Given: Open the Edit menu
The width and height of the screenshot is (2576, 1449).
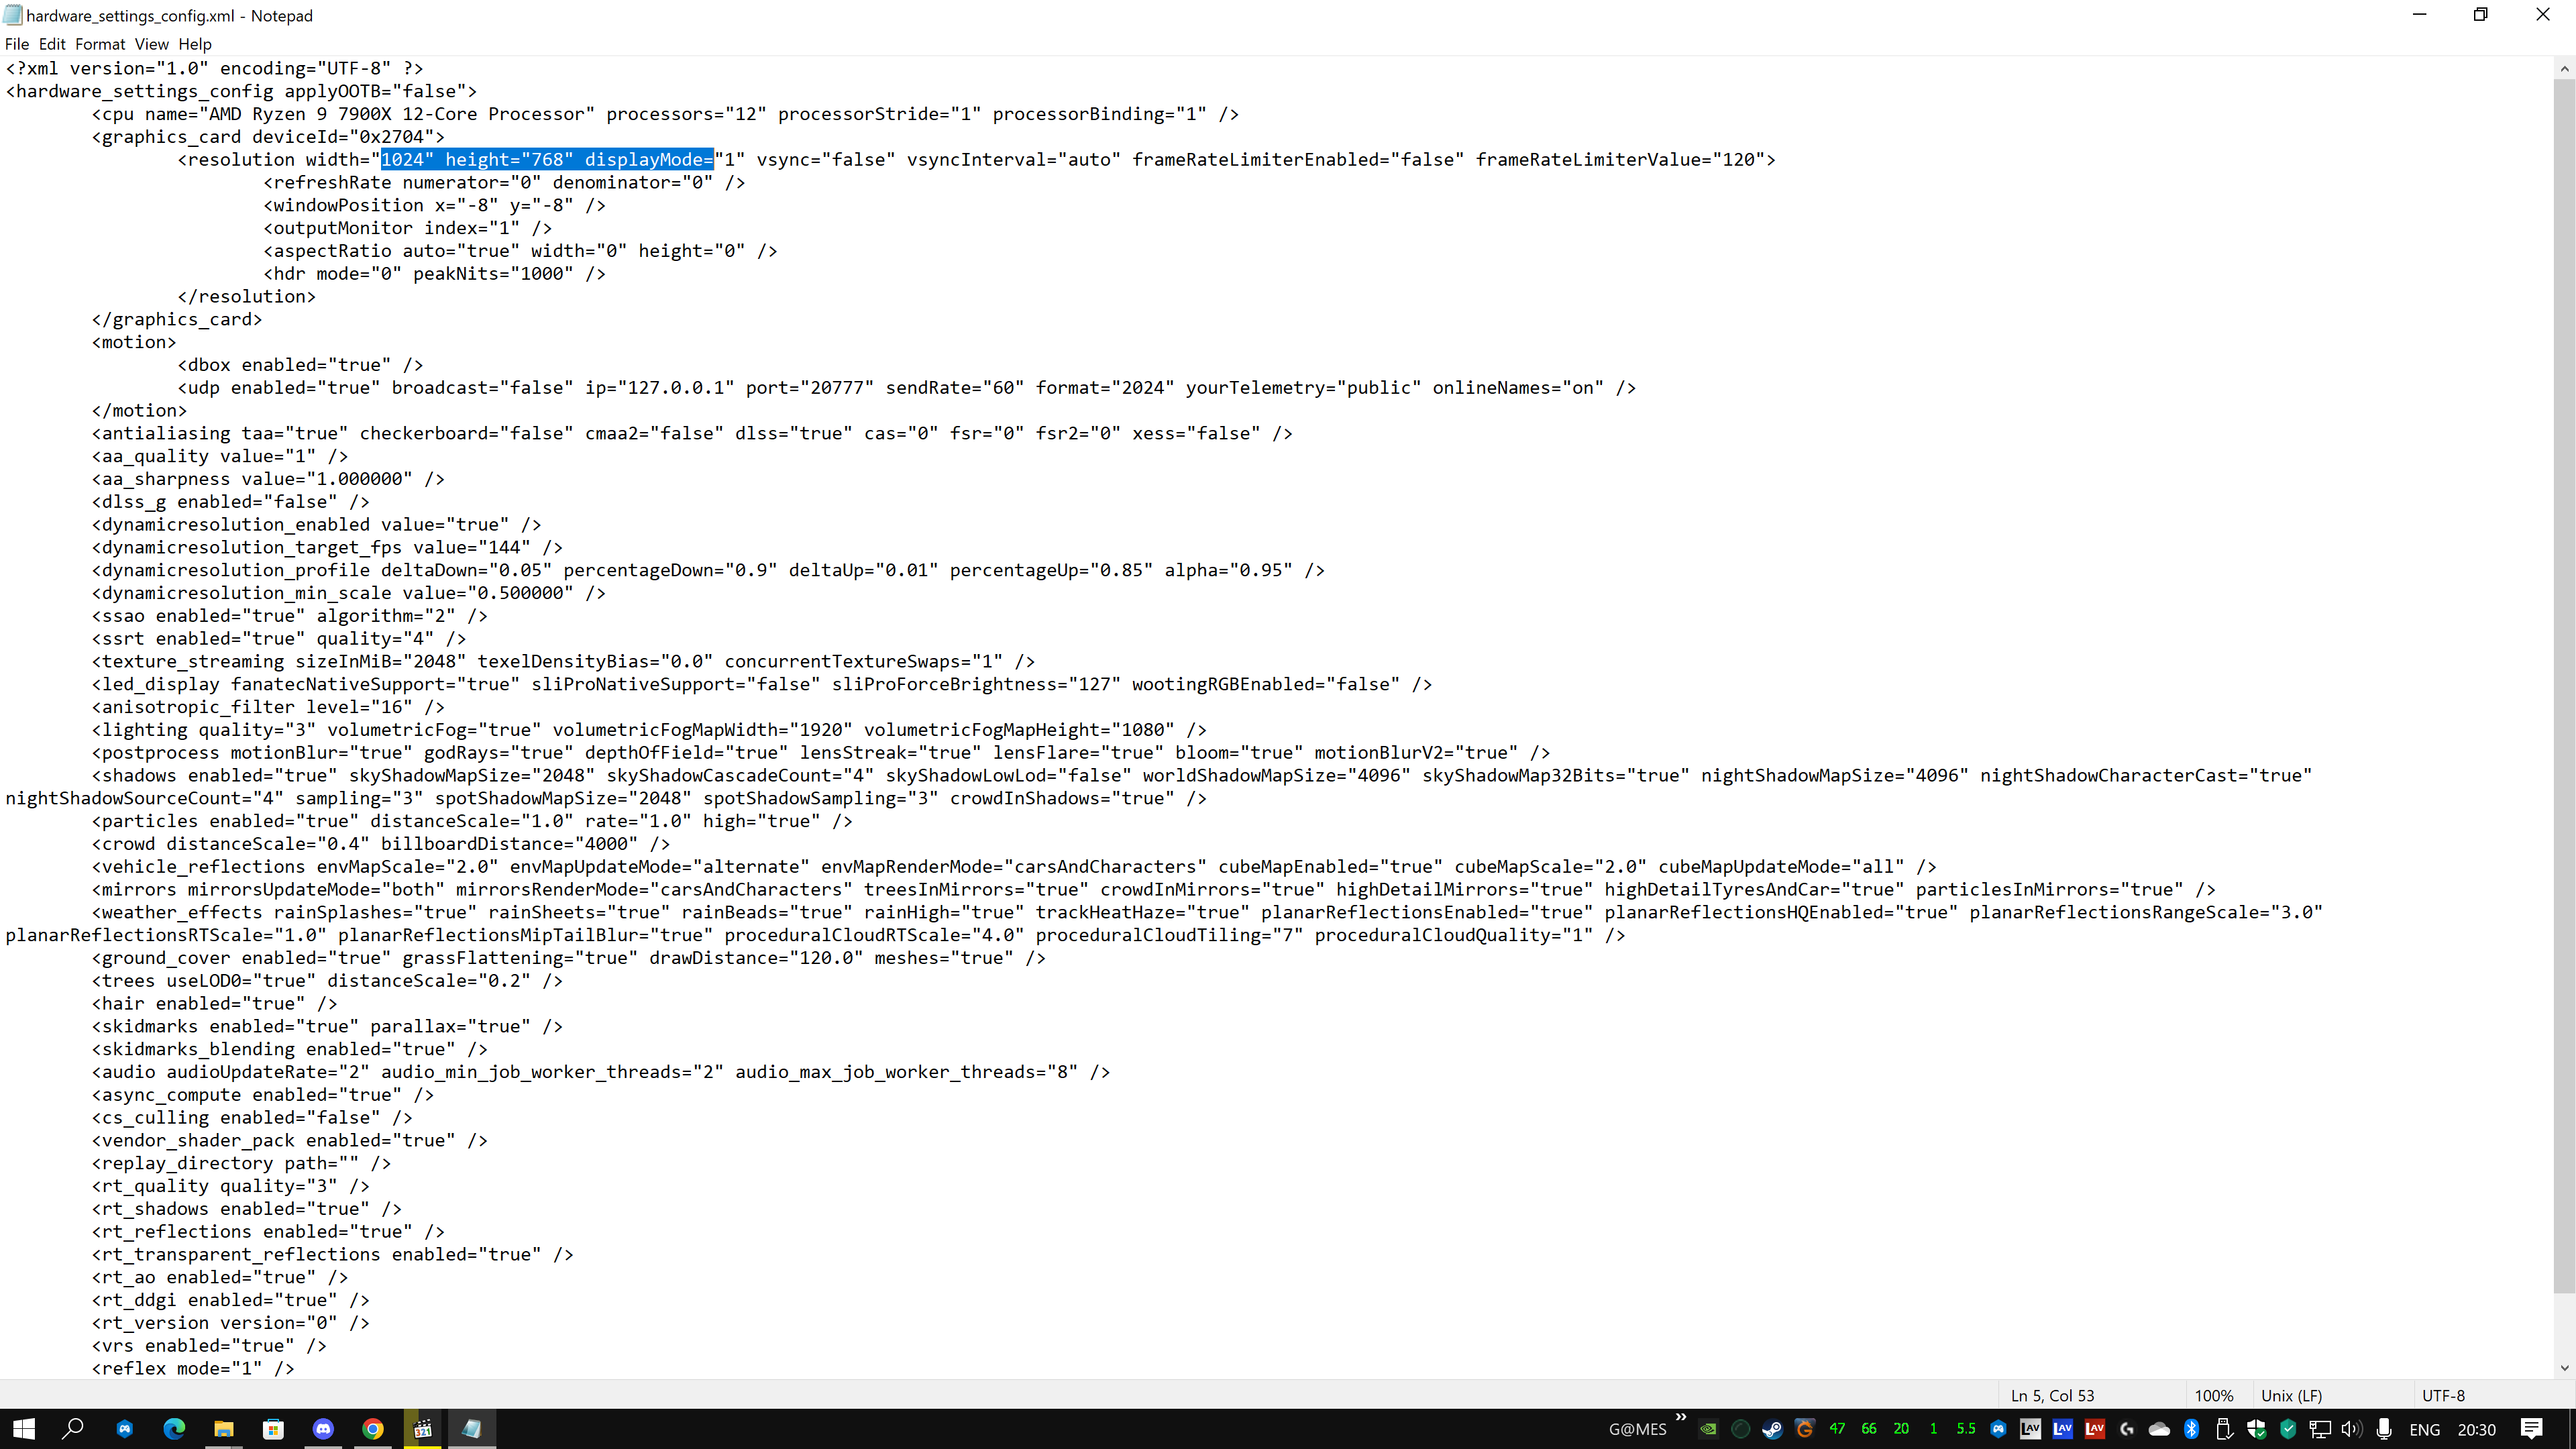Looking at the screenshot, I should [52, 44].
